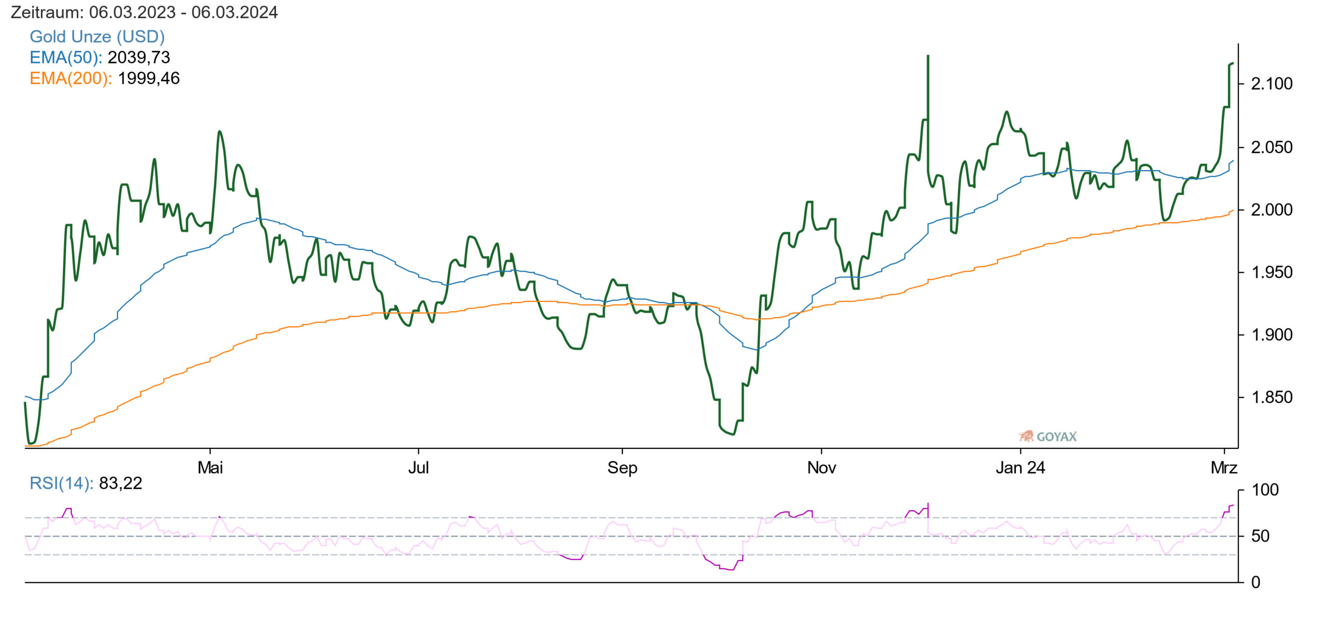The image size is (1320, 619).
Task: Click the RSI axis label 0
Action: pos(1256,582)
